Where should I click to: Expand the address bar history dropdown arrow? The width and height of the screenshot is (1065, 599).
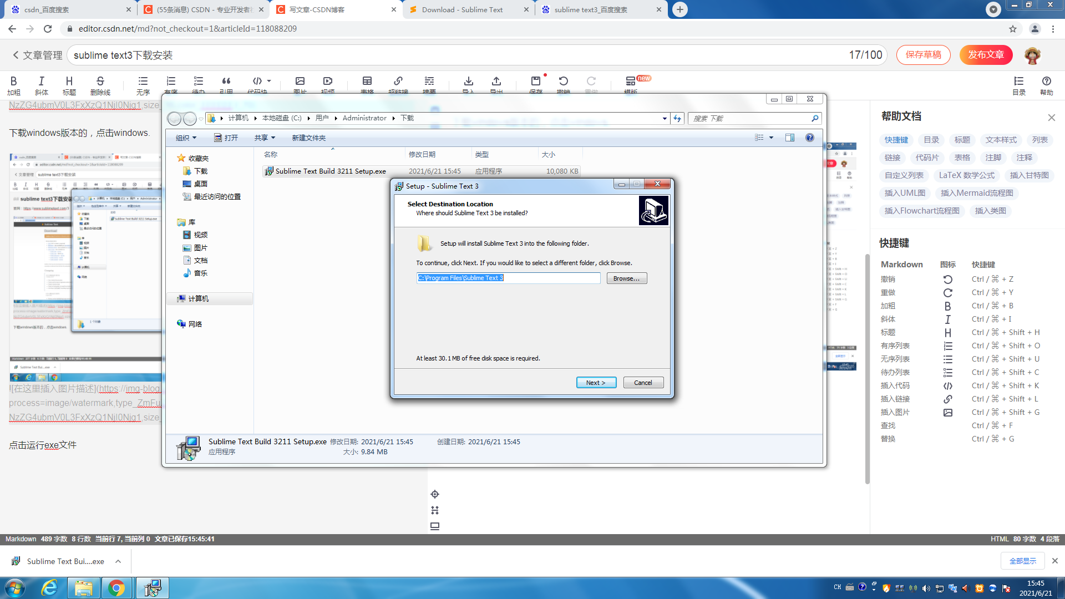pos(664,118)
